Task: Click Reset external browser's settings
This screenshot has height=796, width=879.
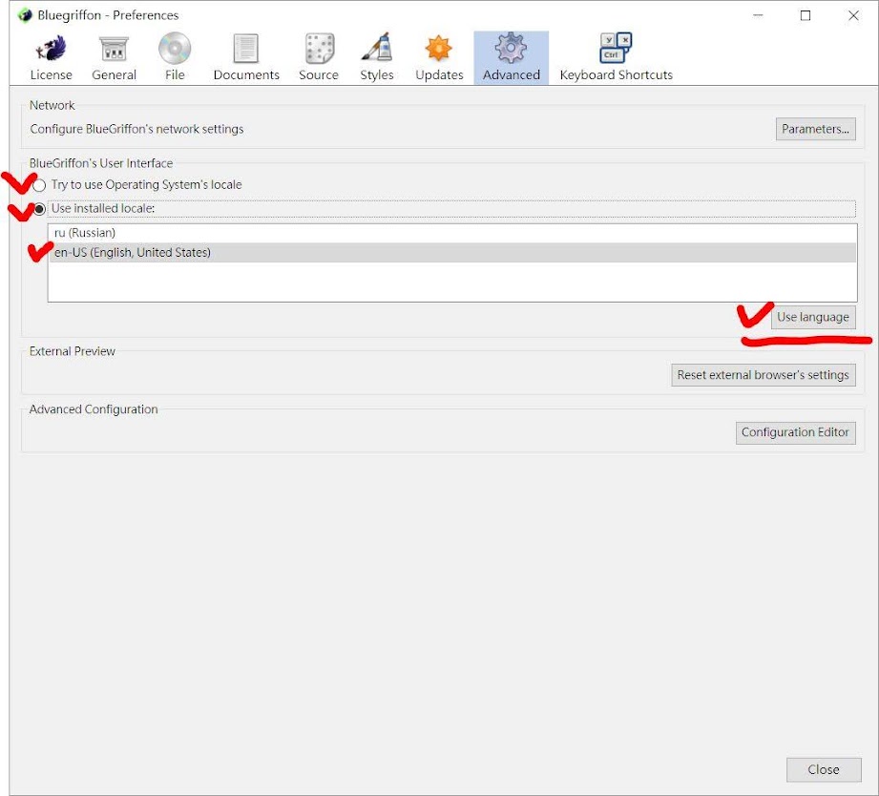Action: (763, 375)
